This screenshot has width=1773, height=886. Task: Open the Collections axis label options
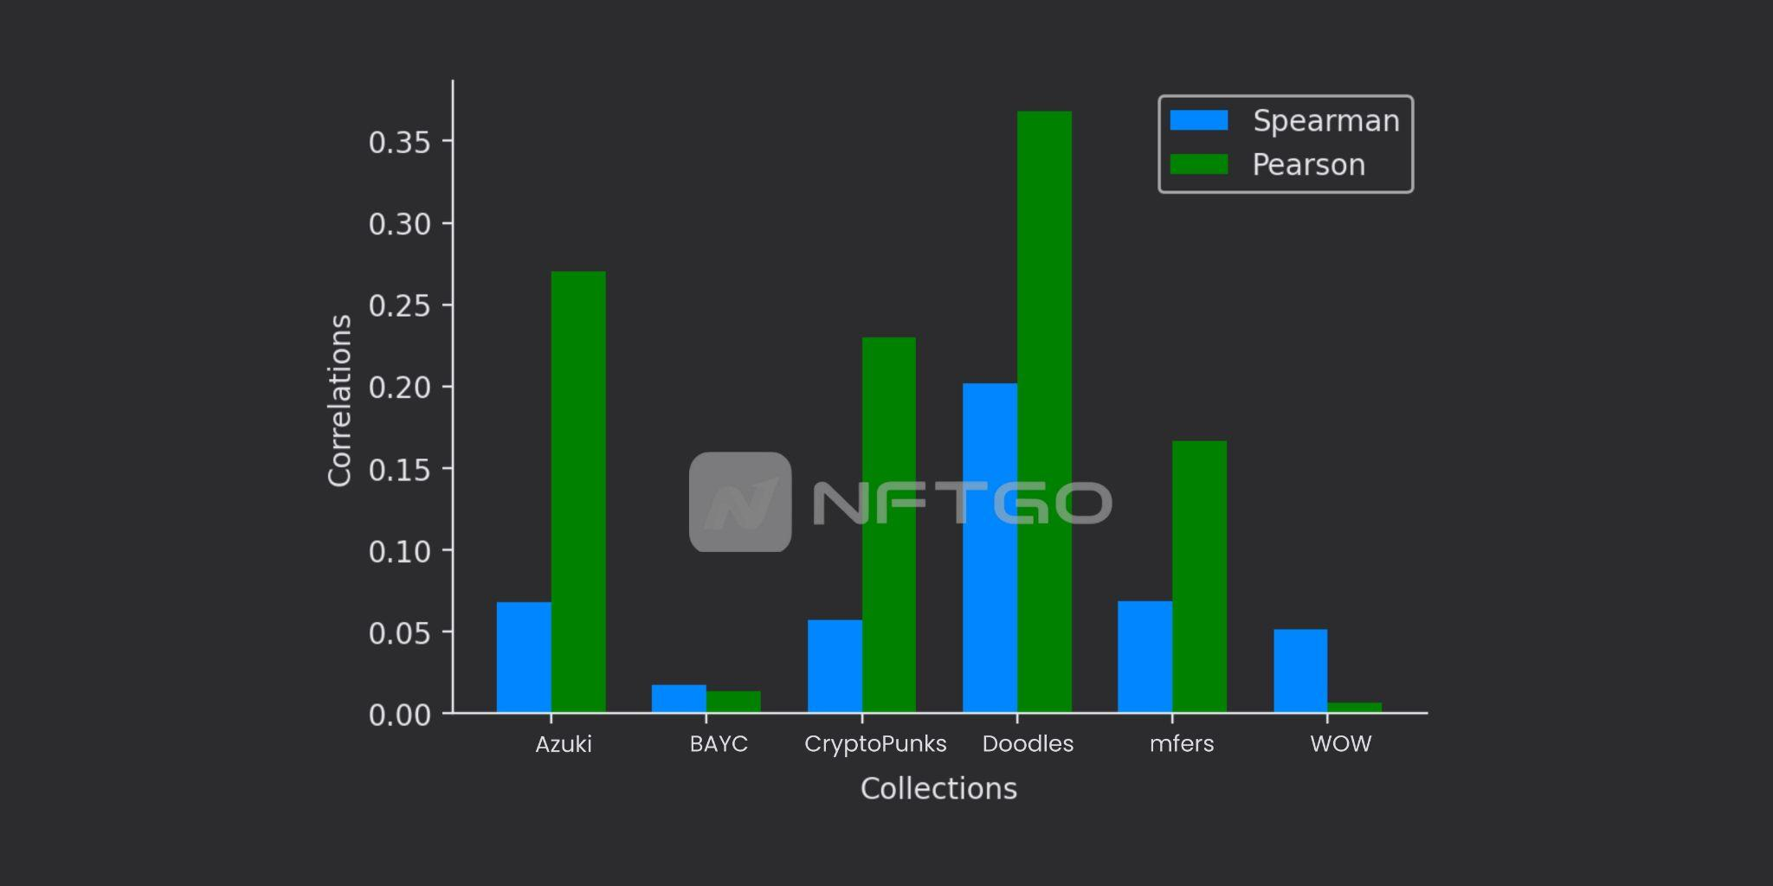[938, 788]
